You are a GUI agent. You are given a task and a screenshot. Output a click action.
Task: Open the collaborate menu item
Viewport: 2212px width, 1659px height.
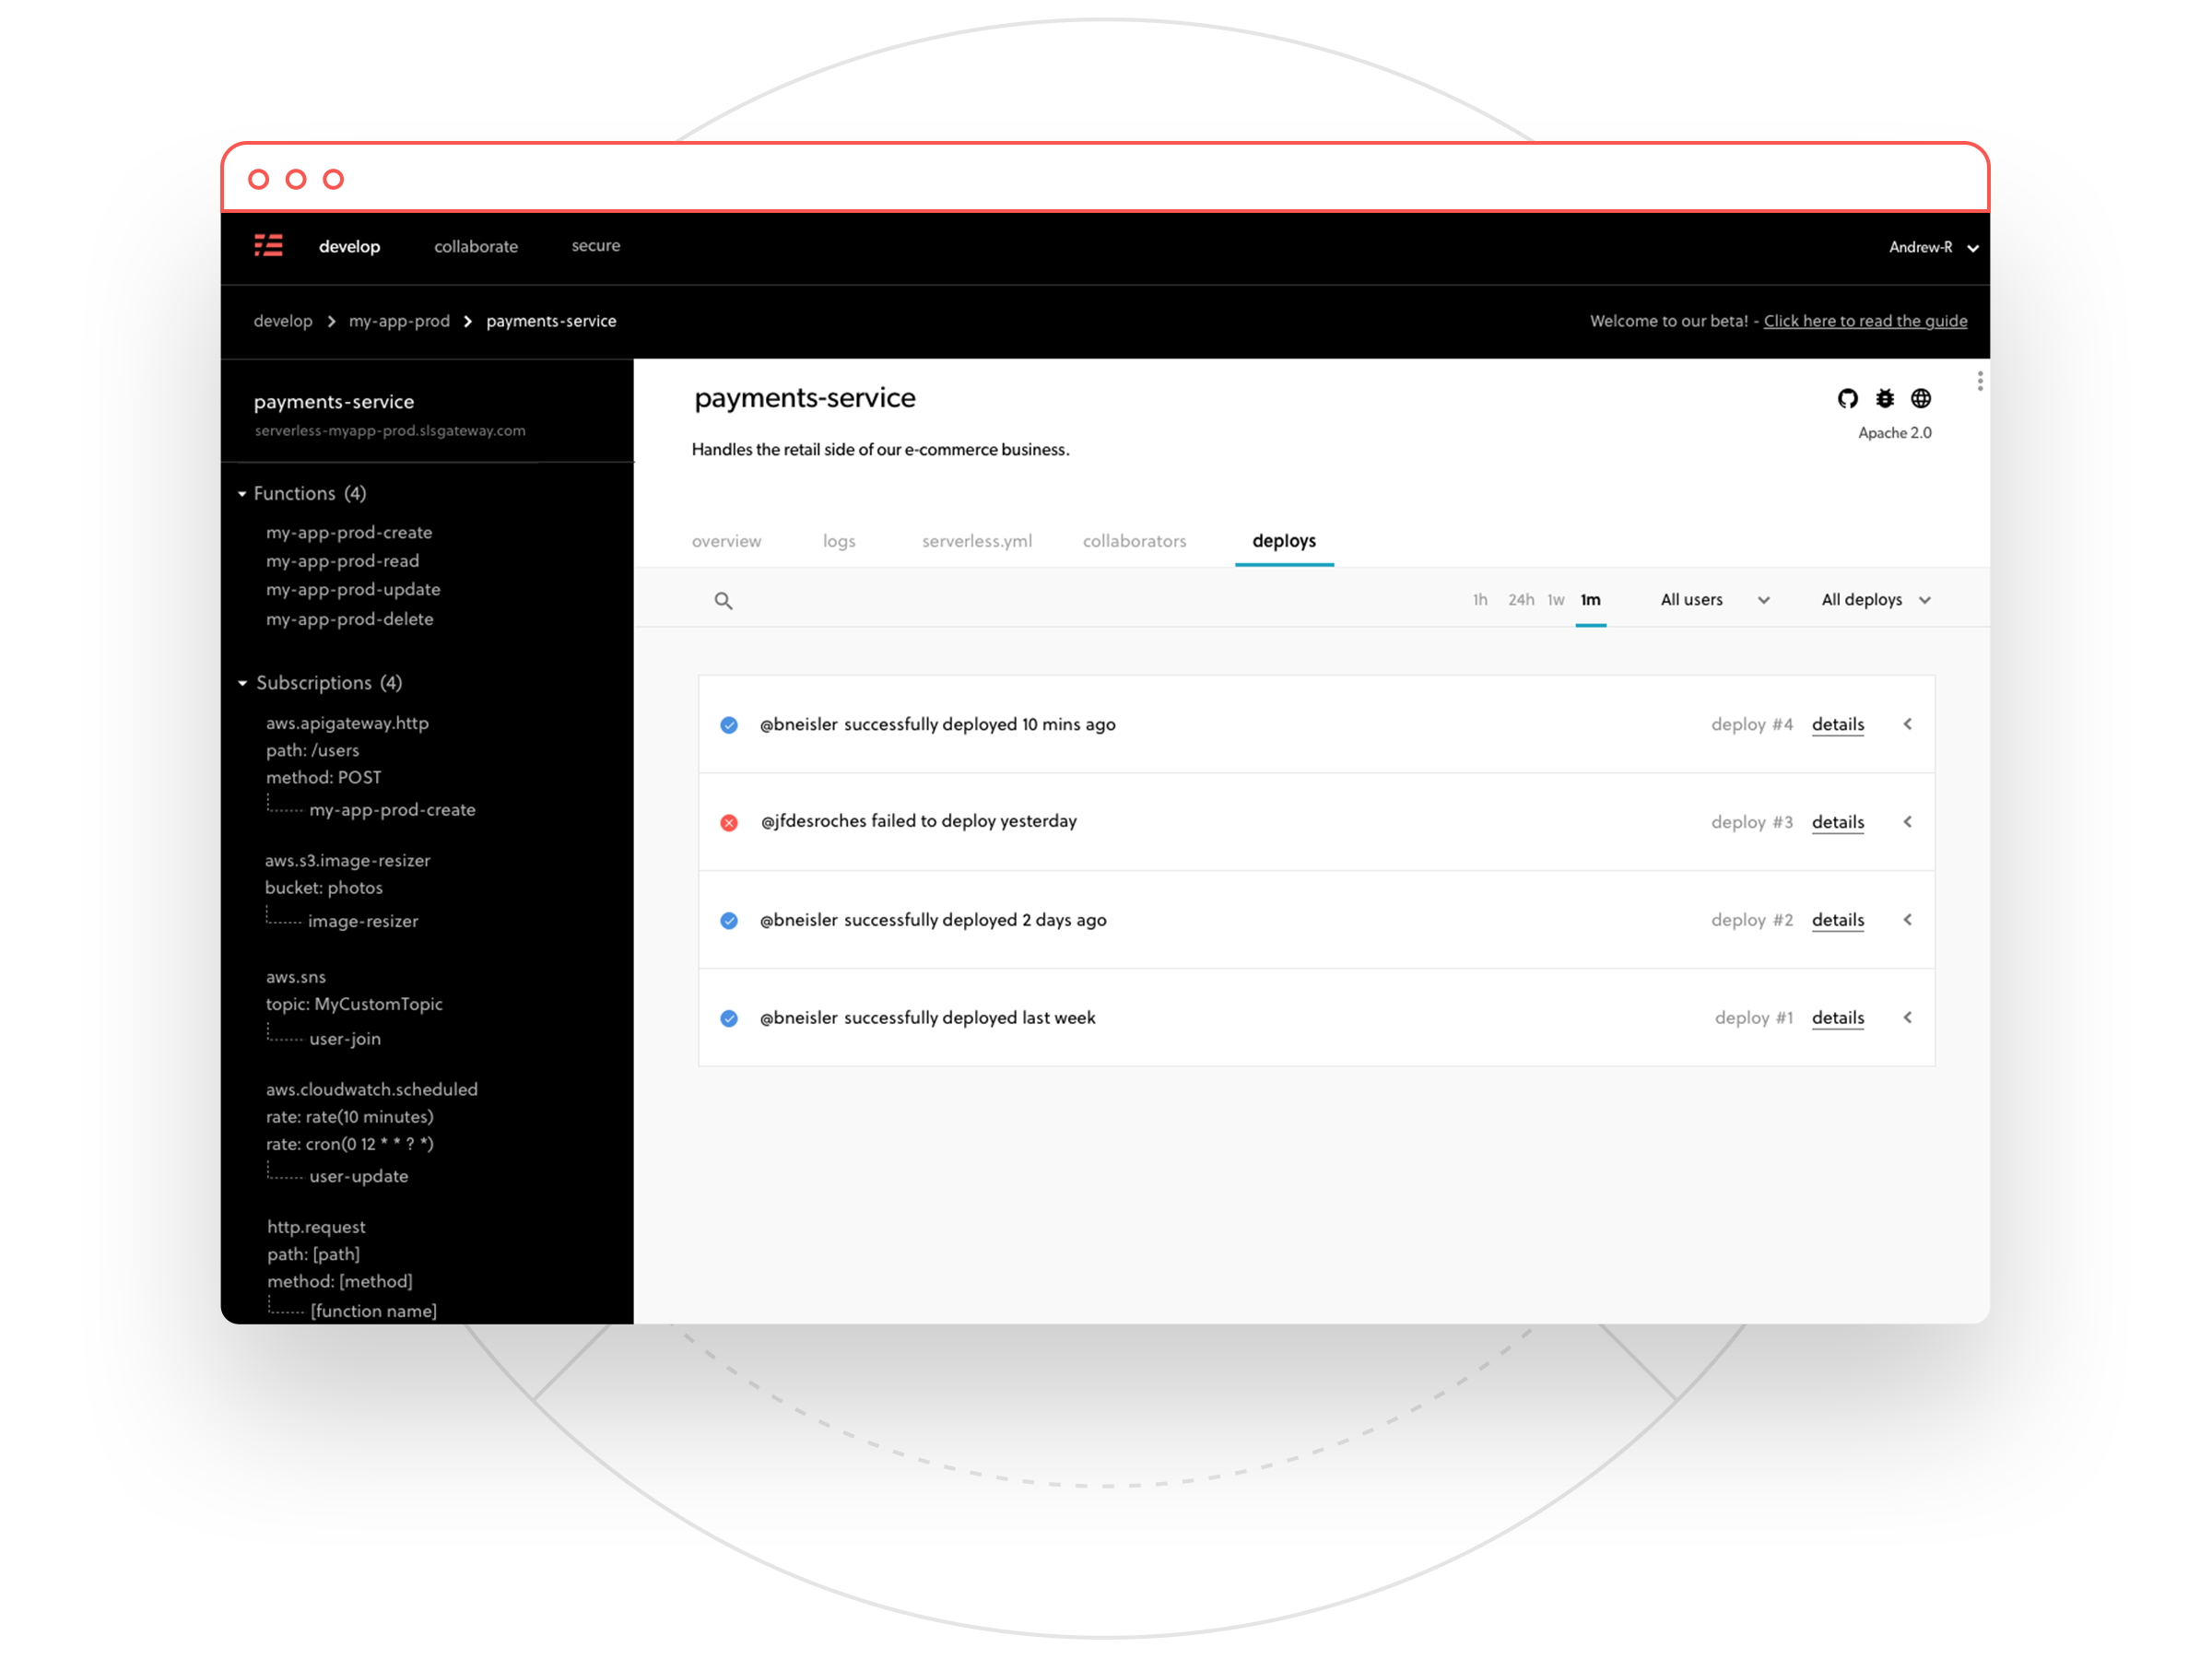475,246
